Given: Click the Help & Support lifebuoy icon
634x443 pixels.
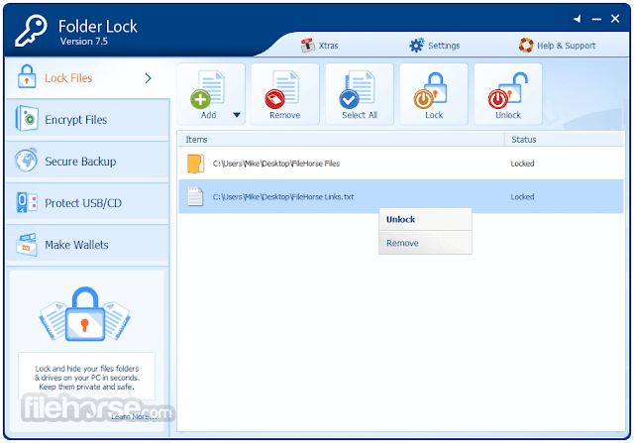Looking at the screenshot, I should coord(526,46).
